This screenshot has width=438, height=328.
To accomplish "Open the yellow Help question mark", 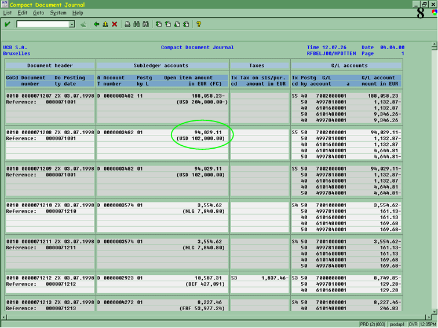I will (x=199, y=24).
